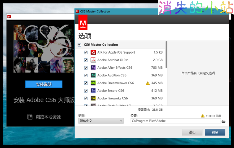Click the 安装说明 button in background window

(x=44, y=84)
